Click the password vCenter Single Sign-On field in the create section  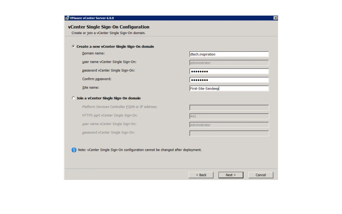pyautogui.click(x=229, y=71)
